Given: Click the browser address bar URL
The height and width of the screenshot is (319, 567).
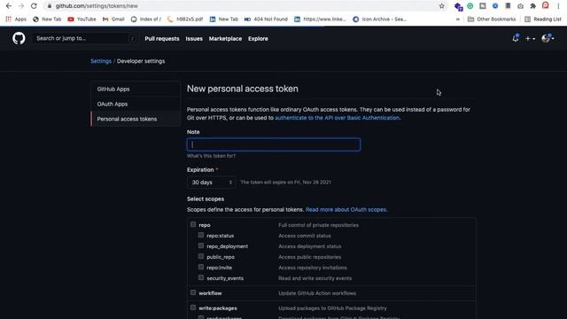Looking at the screenshot, I should coord(97,6).
